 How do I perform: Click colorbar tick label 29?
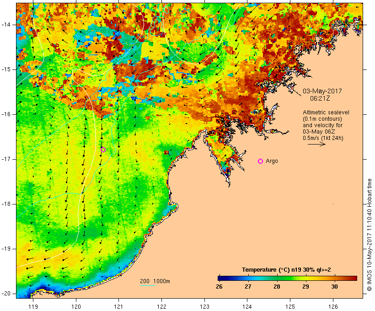[305, 287]
